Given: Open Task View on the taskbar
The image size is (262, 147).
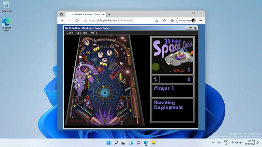Looking at the screenshot, I should click(x=123, y=143).
